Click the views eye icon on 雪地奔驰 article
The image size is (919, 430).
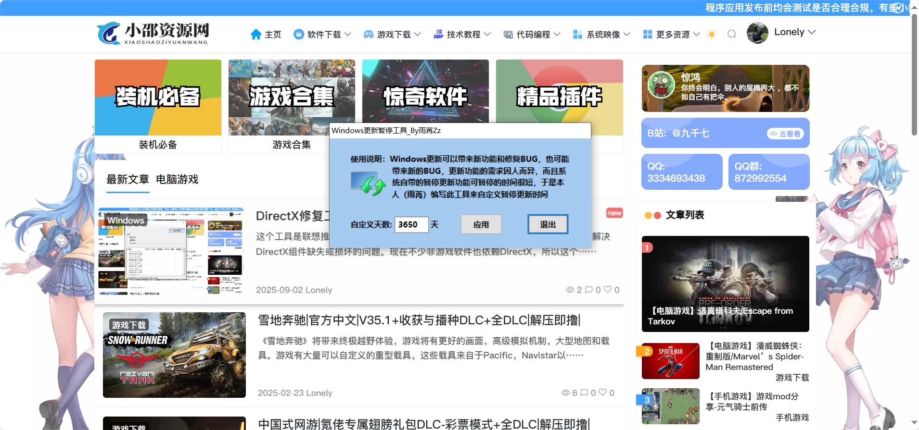566,393
